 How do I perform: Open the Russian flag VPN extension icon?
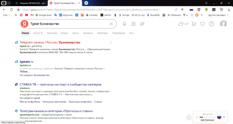click(x=191, y=10)
